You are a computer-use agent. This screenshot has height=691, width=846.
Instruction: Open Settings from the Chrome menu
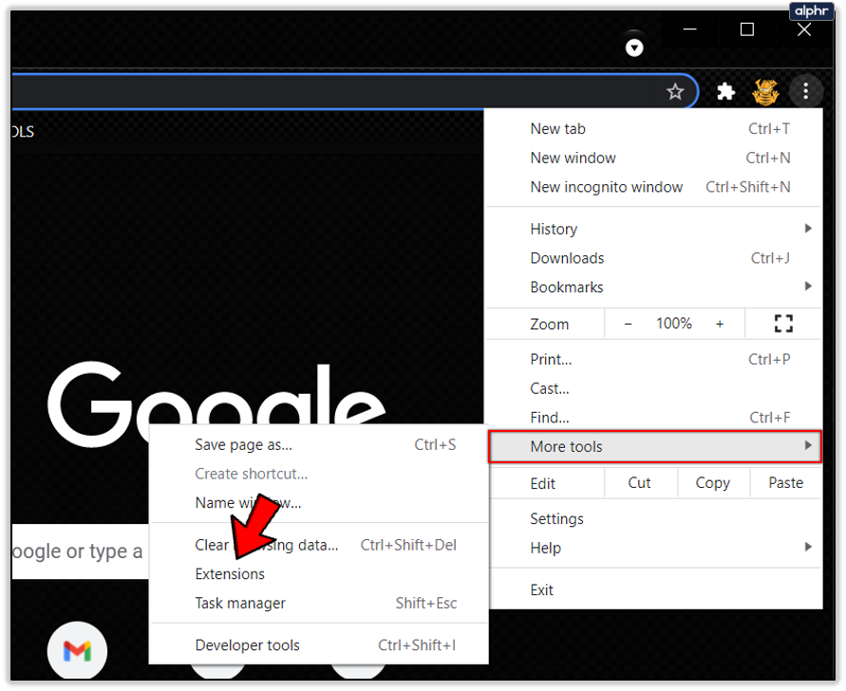point(654,519)
